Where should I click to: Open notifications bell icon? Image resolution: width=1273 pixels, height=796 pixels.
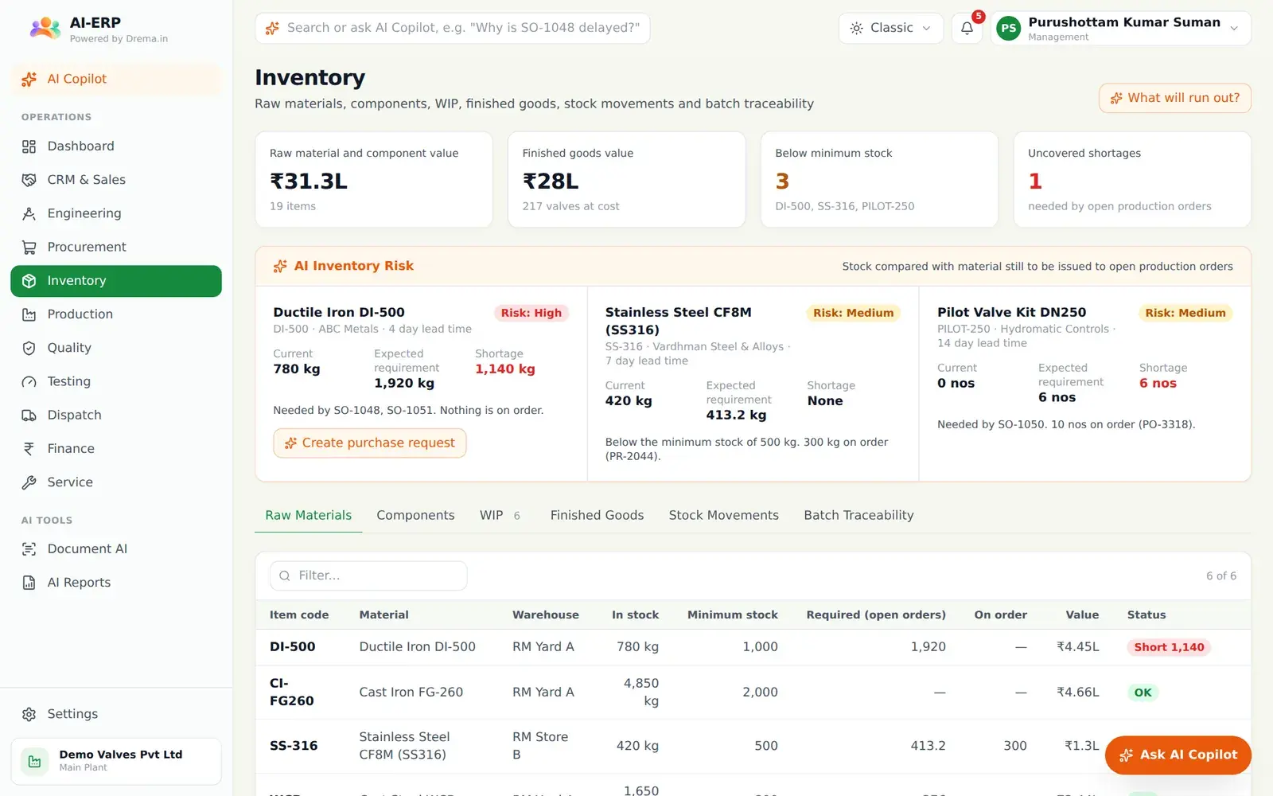tap(967, 28)
